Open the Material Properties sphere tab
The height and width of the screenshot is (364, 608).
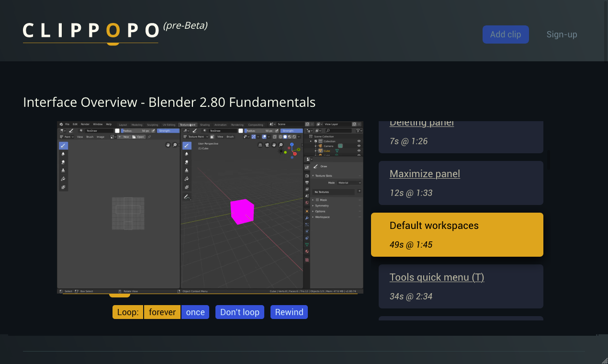pos(306,251)
